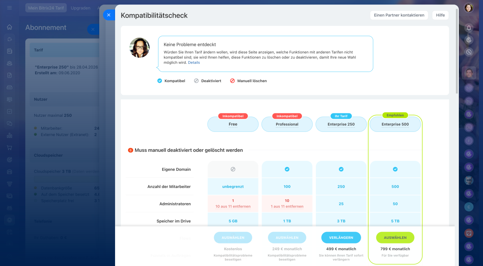The width and height of the screenshot is (483, 266).
Task: Open the chat search icon in the right sidebar
Action: click(x=469, y=52)
